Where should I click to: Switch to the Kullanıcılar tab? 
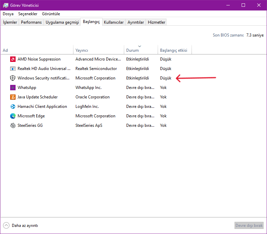(114, 22)
